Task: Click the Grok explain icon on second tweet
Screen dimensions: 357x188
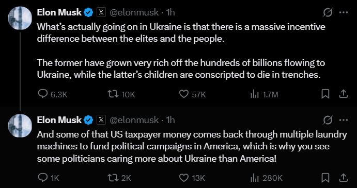Action: tap(328, 119)
